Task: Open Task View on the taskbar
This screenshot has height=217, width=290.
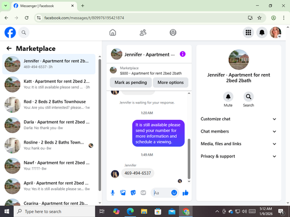Action: tap(101, 211)
